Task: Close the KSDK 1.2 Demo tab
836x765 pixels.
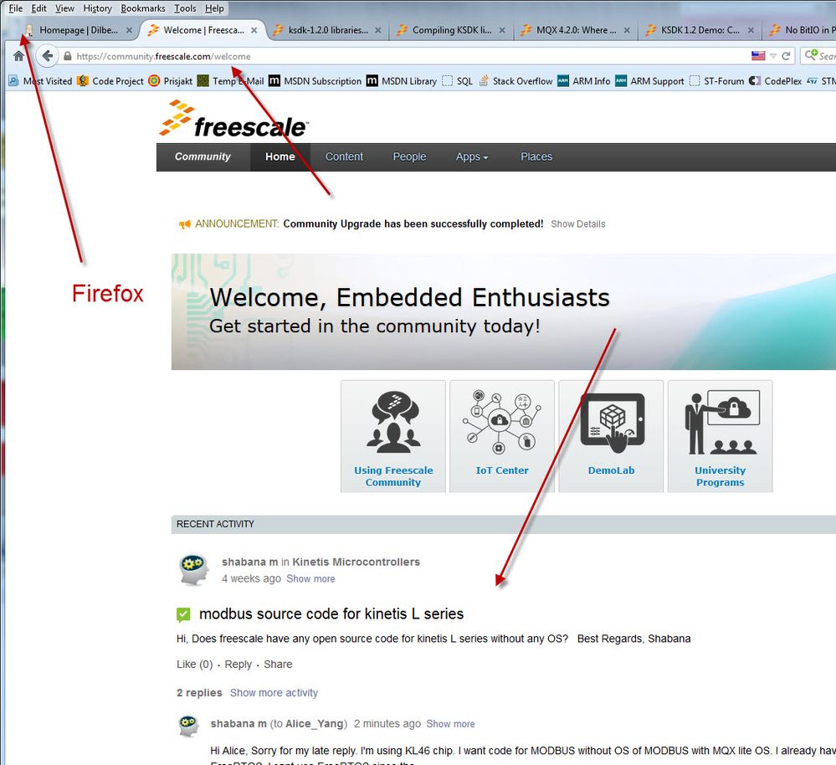Action: (751, 30)
